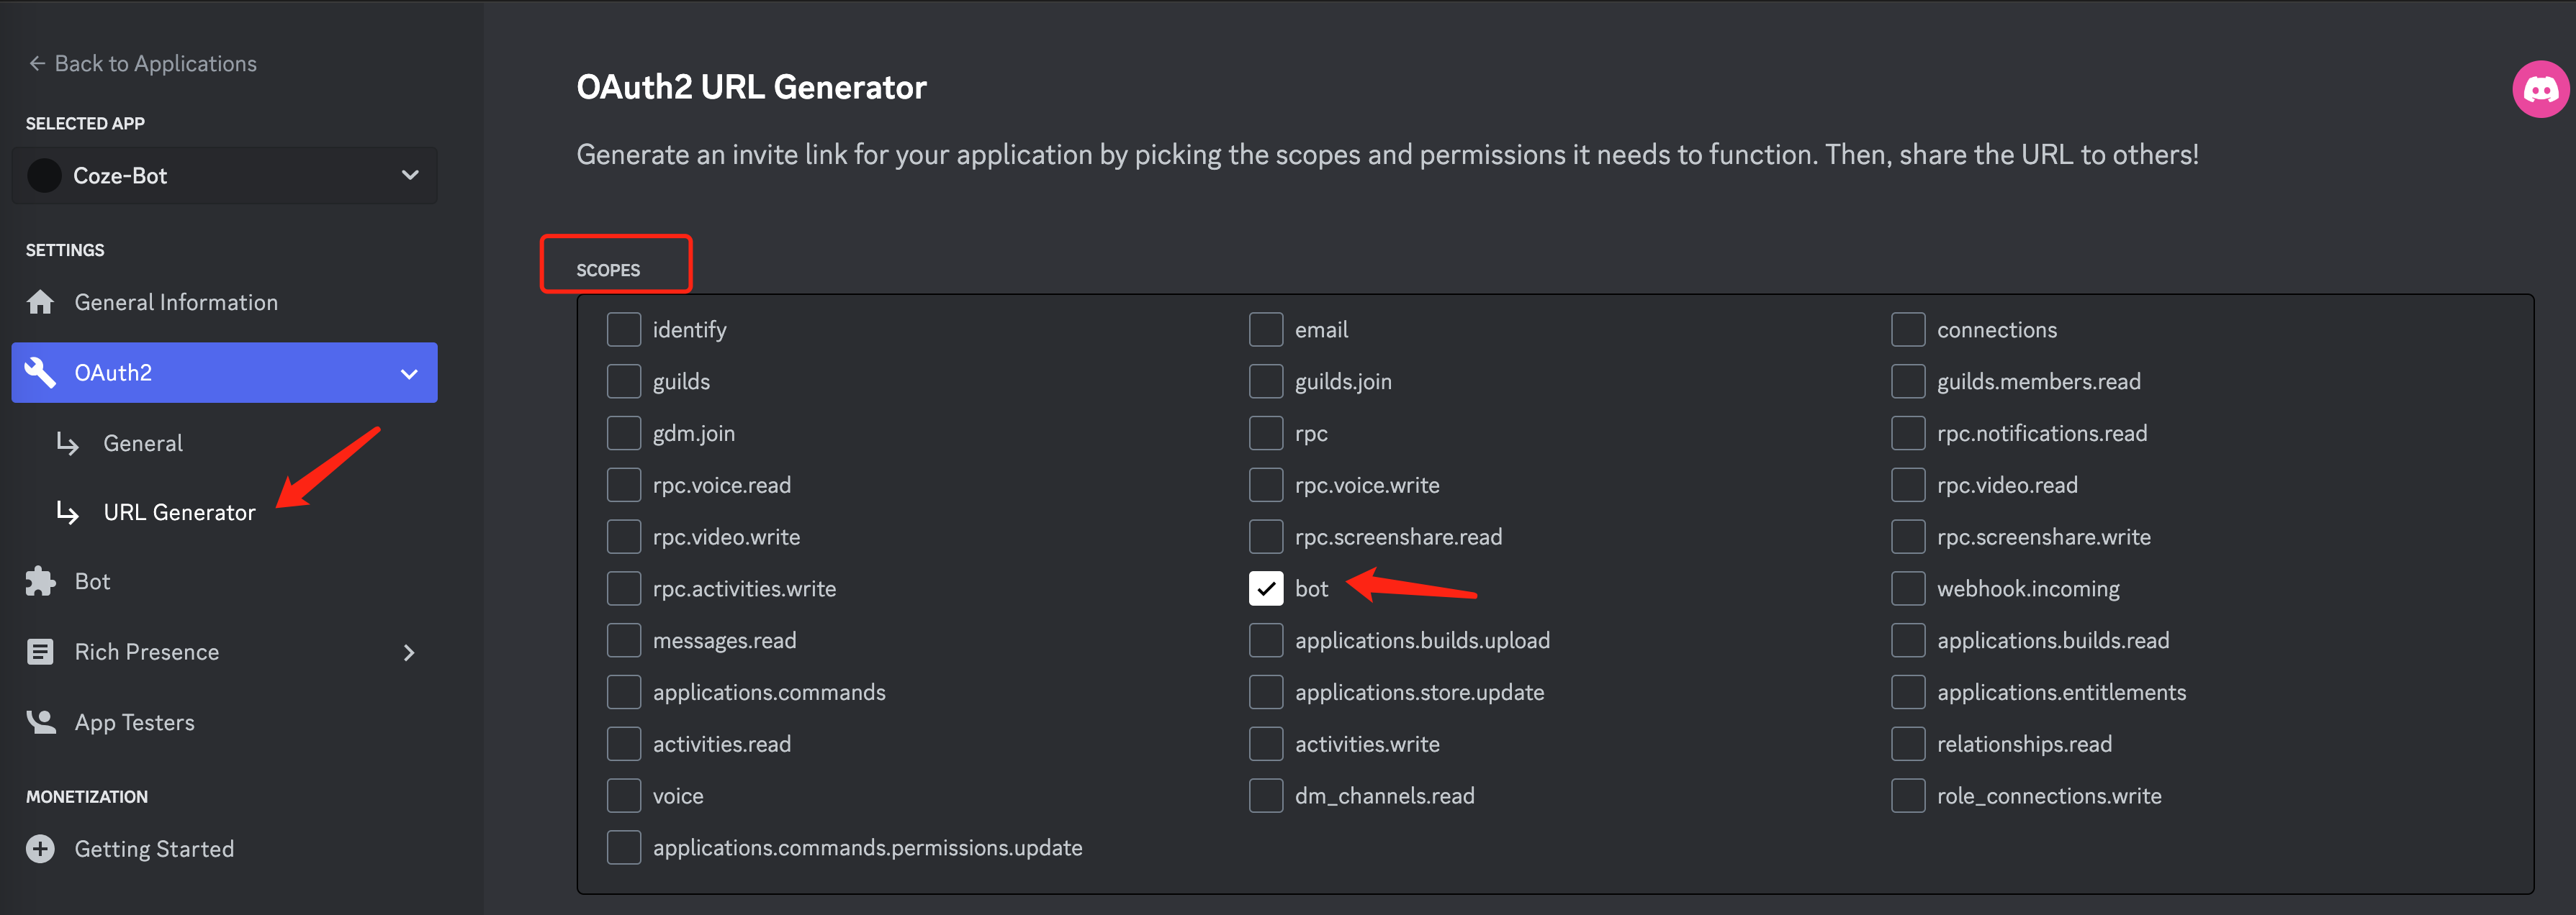
Task: Open the URL Generator sub-item
Action: click(x=179, y=512)
